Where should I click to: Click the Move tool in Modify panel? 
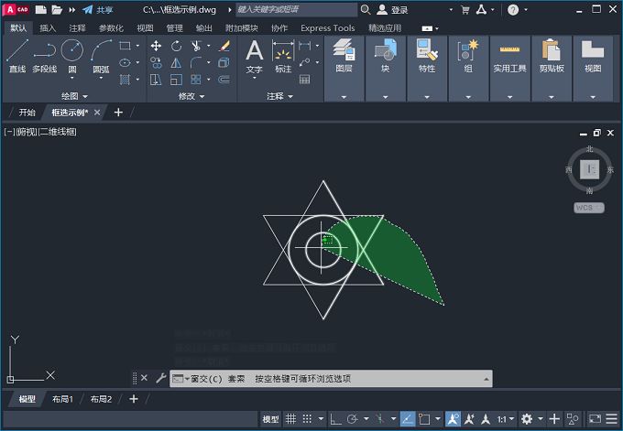click(x=156, y=46)
